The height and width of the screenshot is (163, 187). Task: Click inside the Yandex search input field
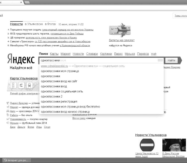99,60
